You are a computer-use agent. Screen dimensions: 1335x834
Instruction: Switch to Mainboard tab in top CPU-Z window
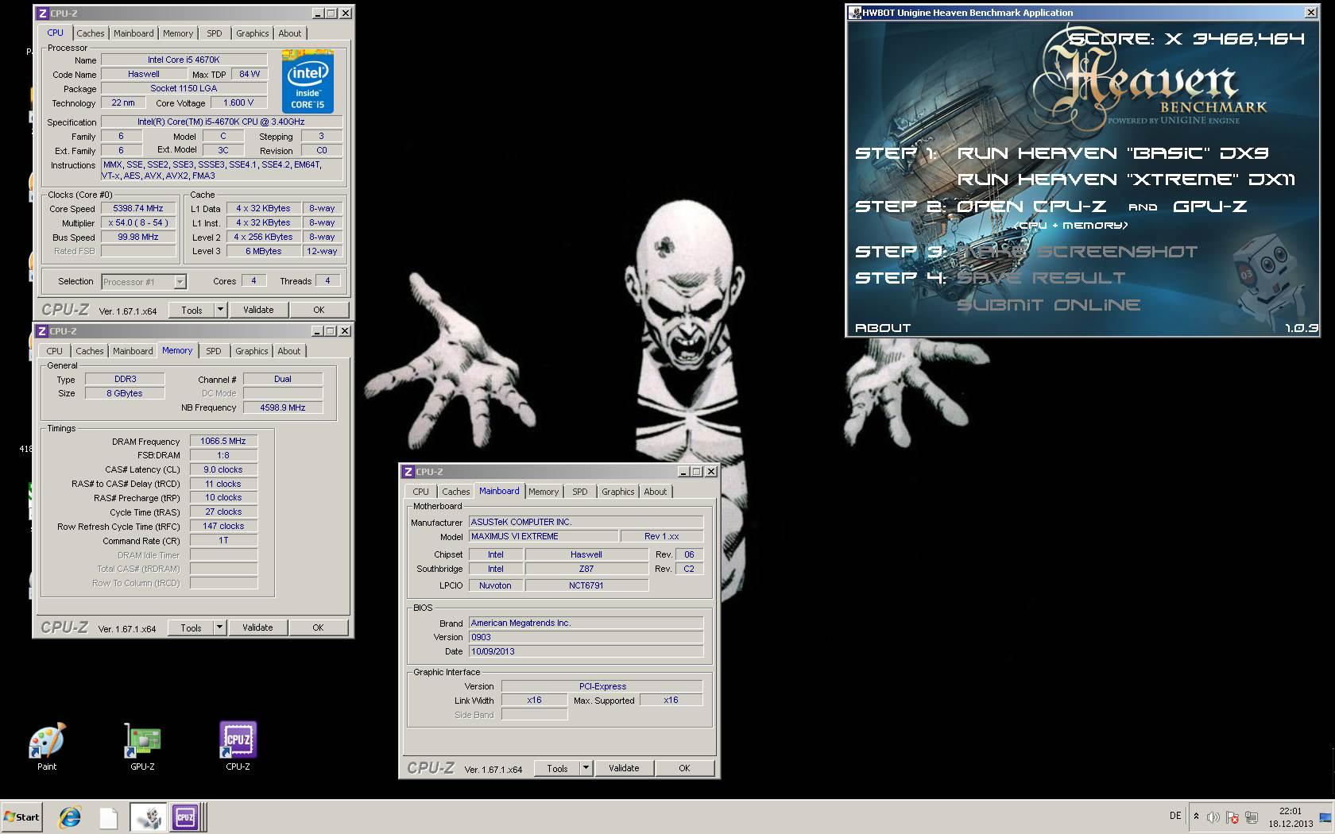(133, 33)
